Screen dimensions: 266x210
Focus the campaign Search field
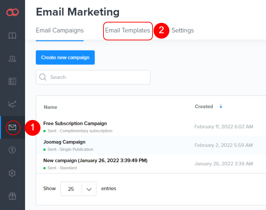tap(97, 77)
